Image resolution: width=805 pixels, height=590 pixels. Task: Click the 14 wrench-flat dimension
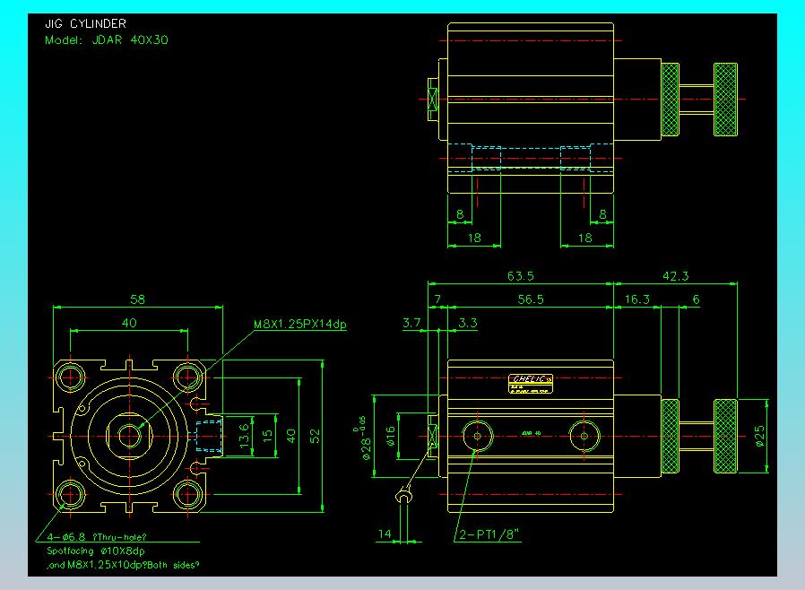tap(385, 534)
